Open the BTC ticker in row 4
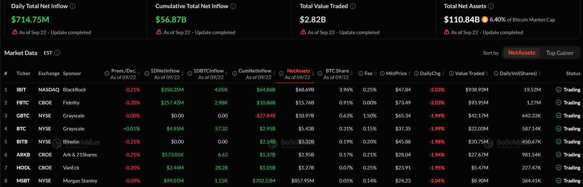Viewport: 583px width, 187px height. point(21,128)
